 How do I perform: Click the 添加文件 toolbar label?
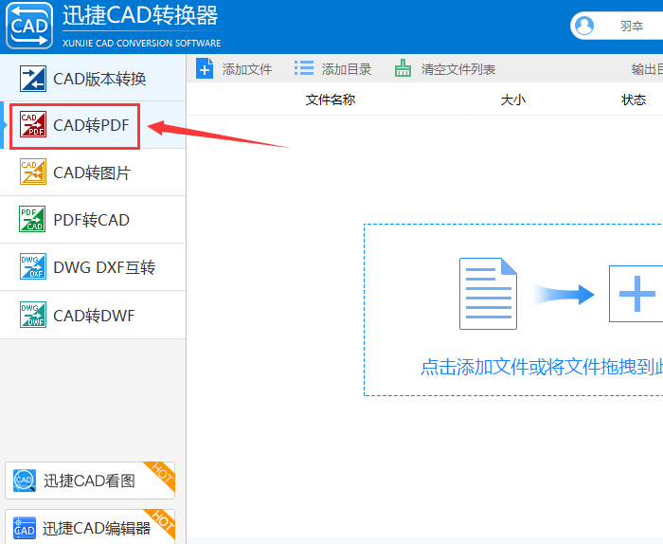[247, 69]
